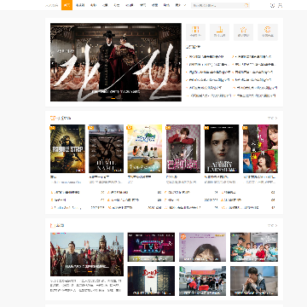Open the lavender thumbnail with woman's face

pos(202,247)
